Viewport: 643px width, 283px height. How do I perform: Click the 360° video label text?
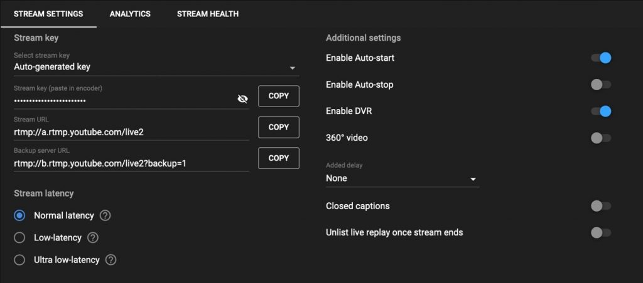tap(347, 138)
